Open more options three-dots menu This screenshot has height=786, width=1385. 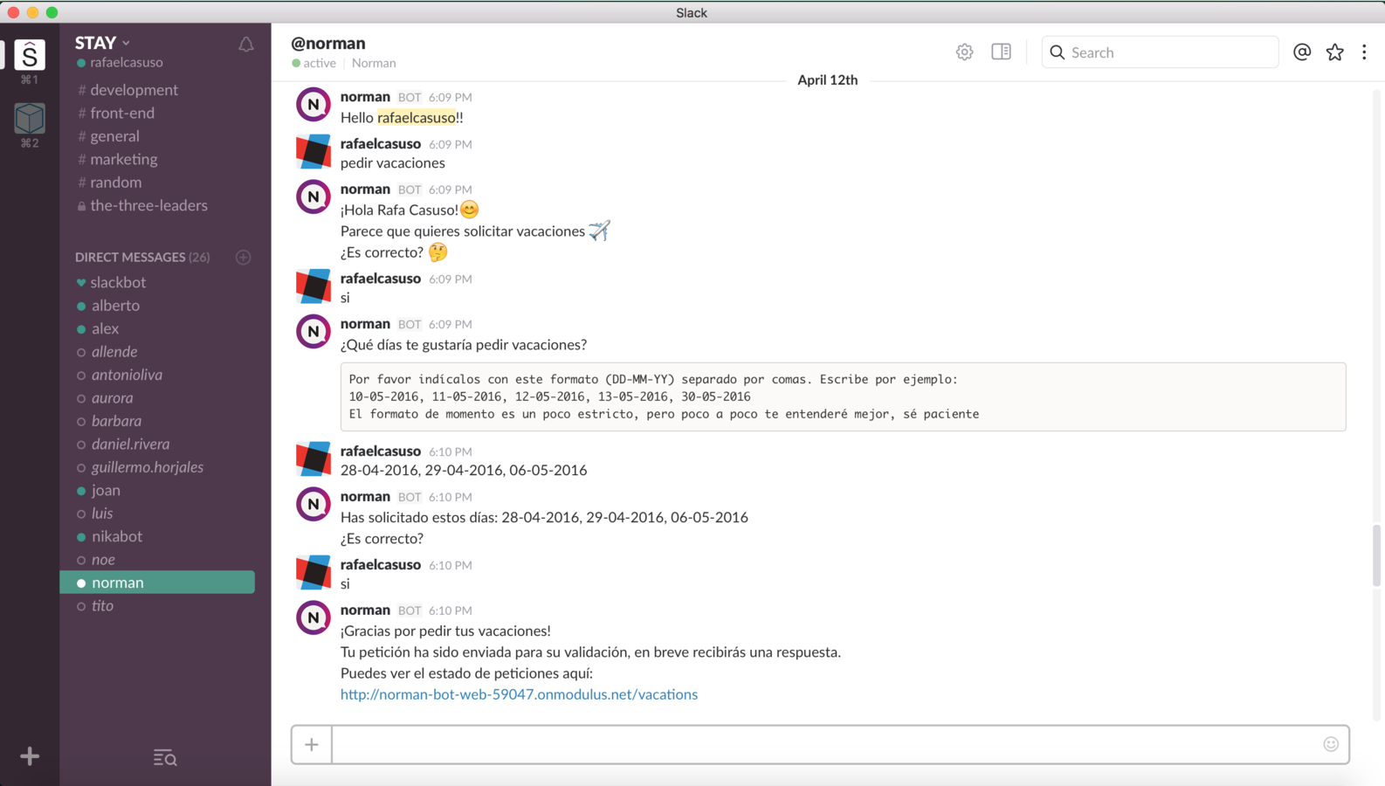[1364, 52]
